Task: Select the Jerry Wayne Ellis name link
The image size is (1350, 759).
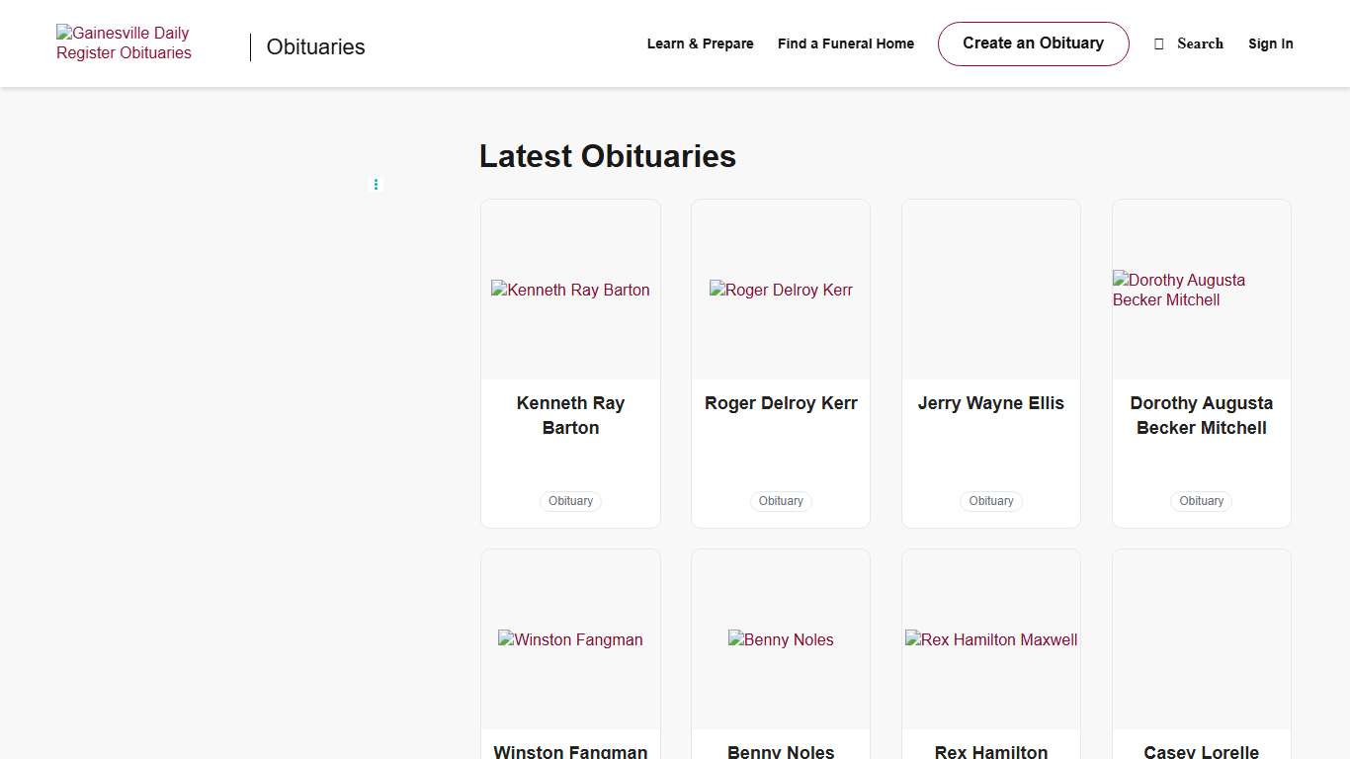Action: point(991,403)
